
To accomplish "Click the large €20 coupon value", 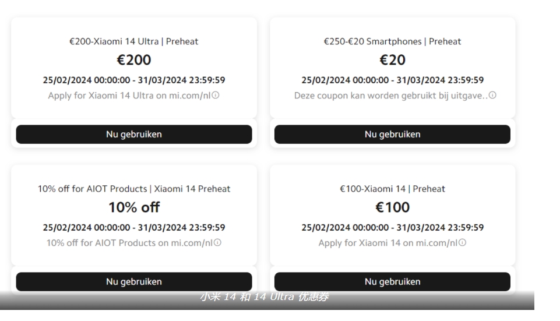I will click(392, 59).
